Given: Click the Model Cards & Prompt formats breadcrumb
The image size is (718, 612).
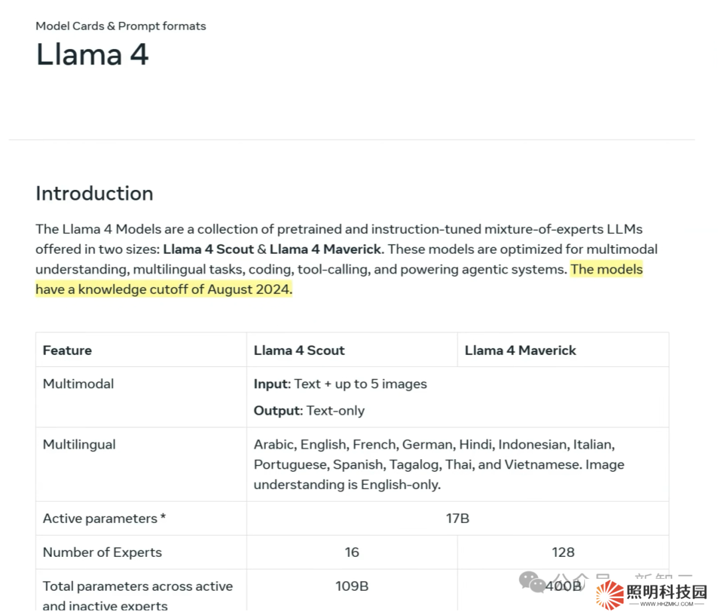Looking at the screenshot, I should point(120,26).
